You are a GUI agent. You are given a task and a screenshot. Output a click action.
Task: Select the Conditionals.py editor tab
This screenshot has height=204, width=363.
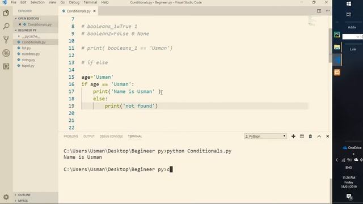[78, 11]
